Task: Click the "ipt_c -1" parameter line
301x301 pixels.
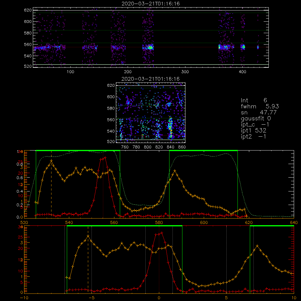Action: tap(255, 125)
